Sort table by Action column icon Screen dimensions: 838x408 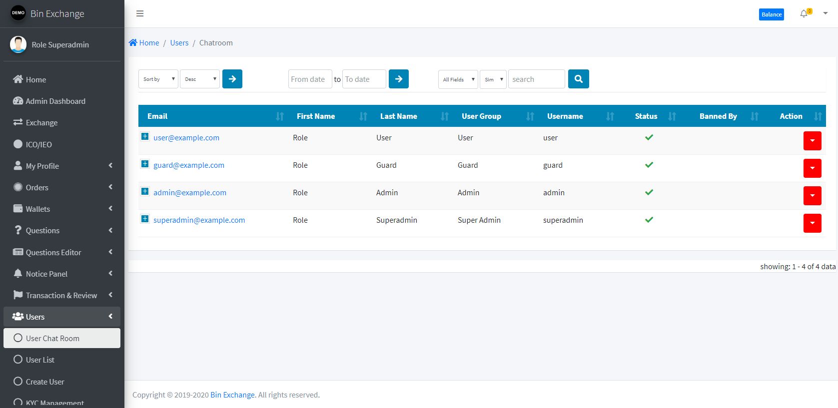tap(818, 116)
